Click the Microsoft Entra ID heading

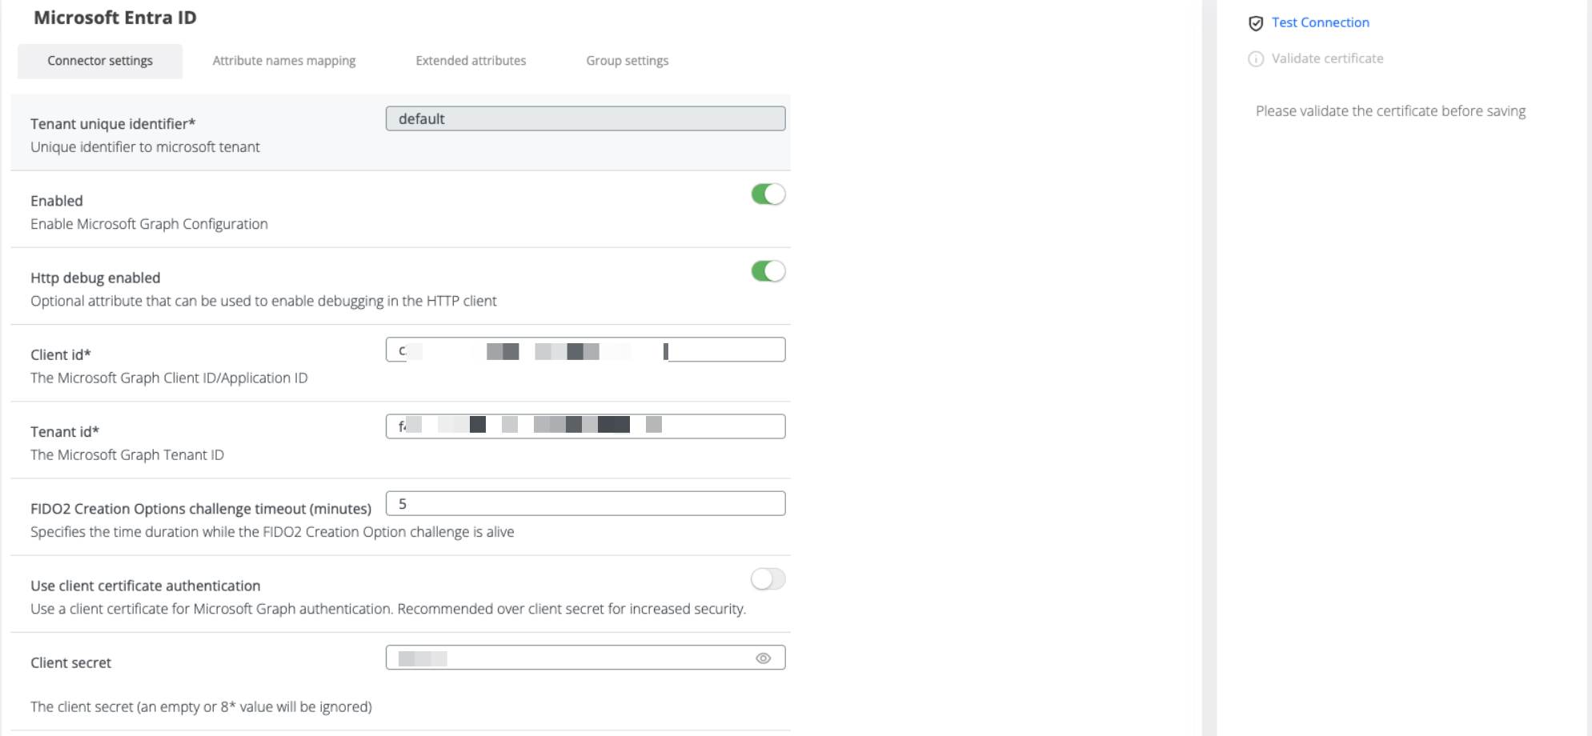pos(115,18)
